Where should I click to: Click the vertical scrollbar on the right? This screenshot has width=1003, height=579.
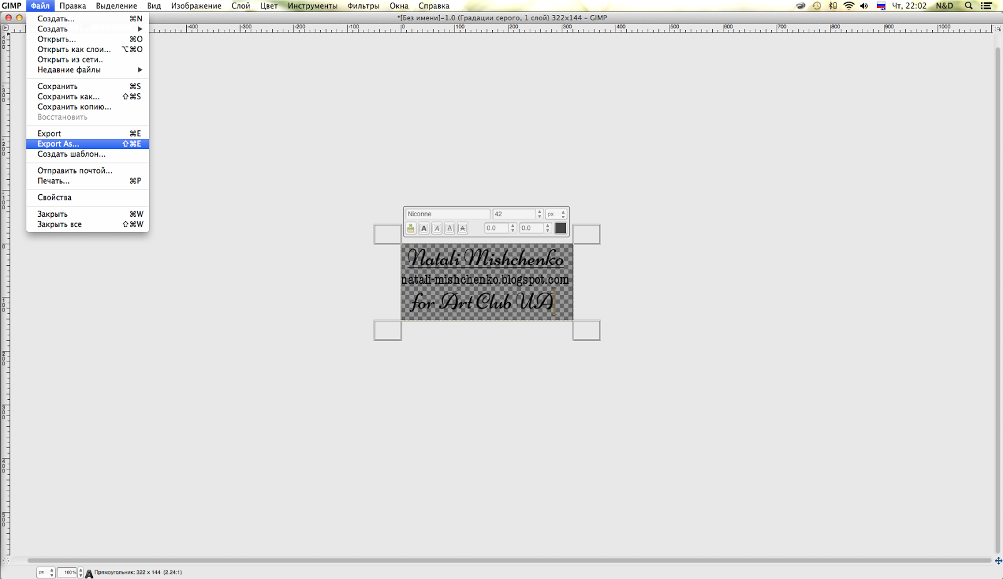tap(998, 301)
